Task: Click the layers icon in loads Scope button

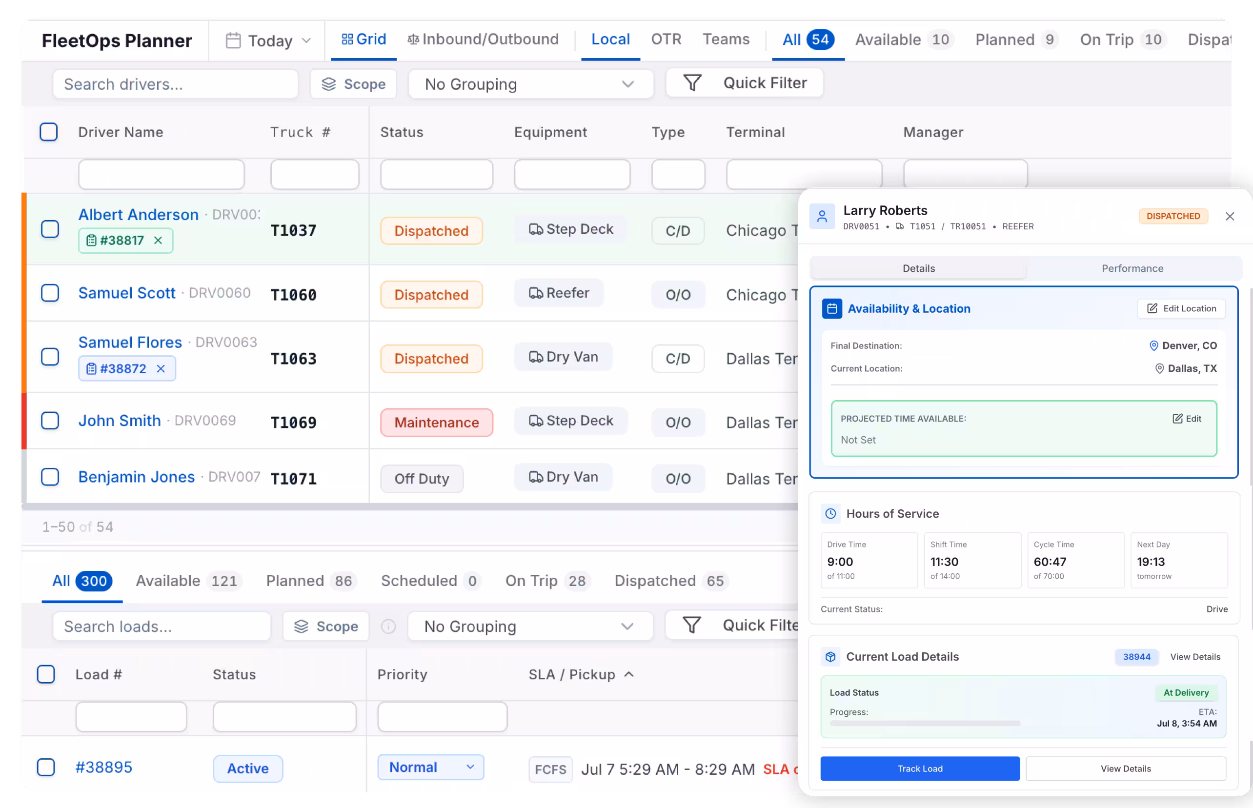Action: 301,626
